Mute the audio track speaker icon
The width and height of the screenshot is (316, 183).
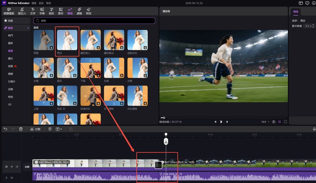[12, 178]
